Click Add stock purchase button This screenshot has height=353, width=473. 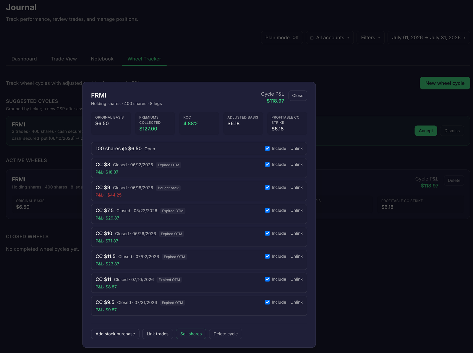coord(115,334)
